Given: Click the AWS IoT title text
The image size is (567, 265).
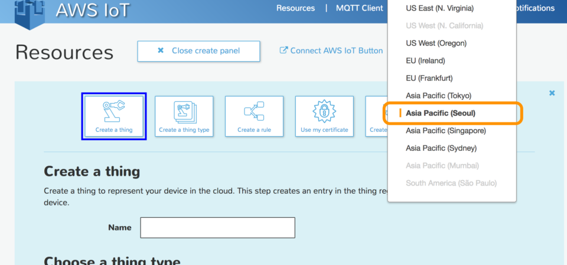Looking at the screenshot, I should [93, 10].
